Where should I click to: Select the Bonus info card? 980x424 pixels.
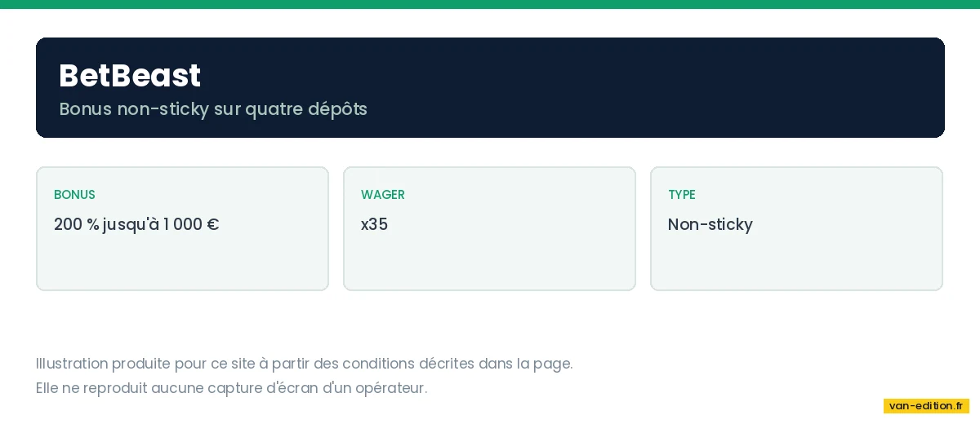[x=182, y=228]
